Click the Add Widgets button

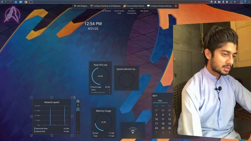pyautogui.click(x=81, y=6)
